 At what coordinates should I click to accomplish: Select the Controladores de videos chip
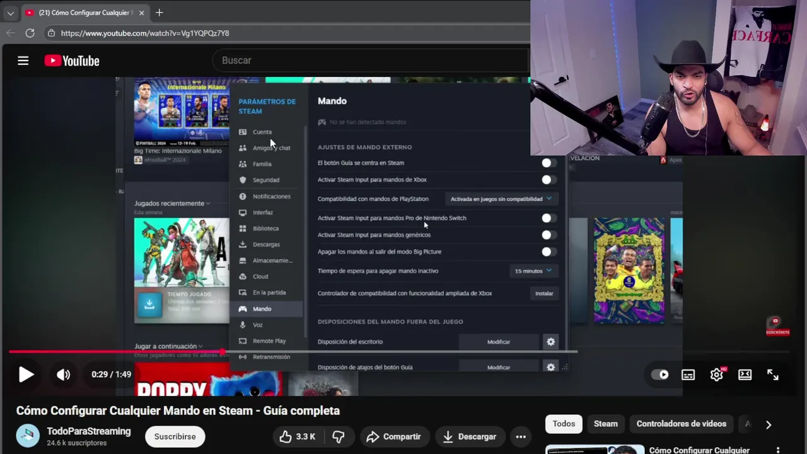[x=681, y=424]
